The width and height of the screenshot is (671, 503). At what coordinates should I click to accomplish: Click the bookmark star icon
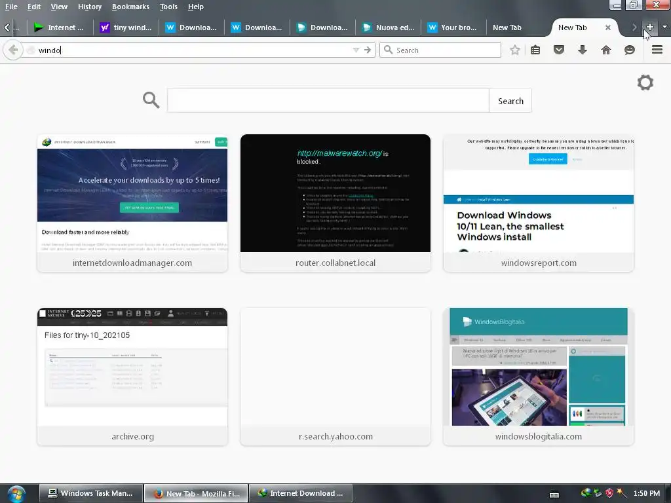[515, 50]
